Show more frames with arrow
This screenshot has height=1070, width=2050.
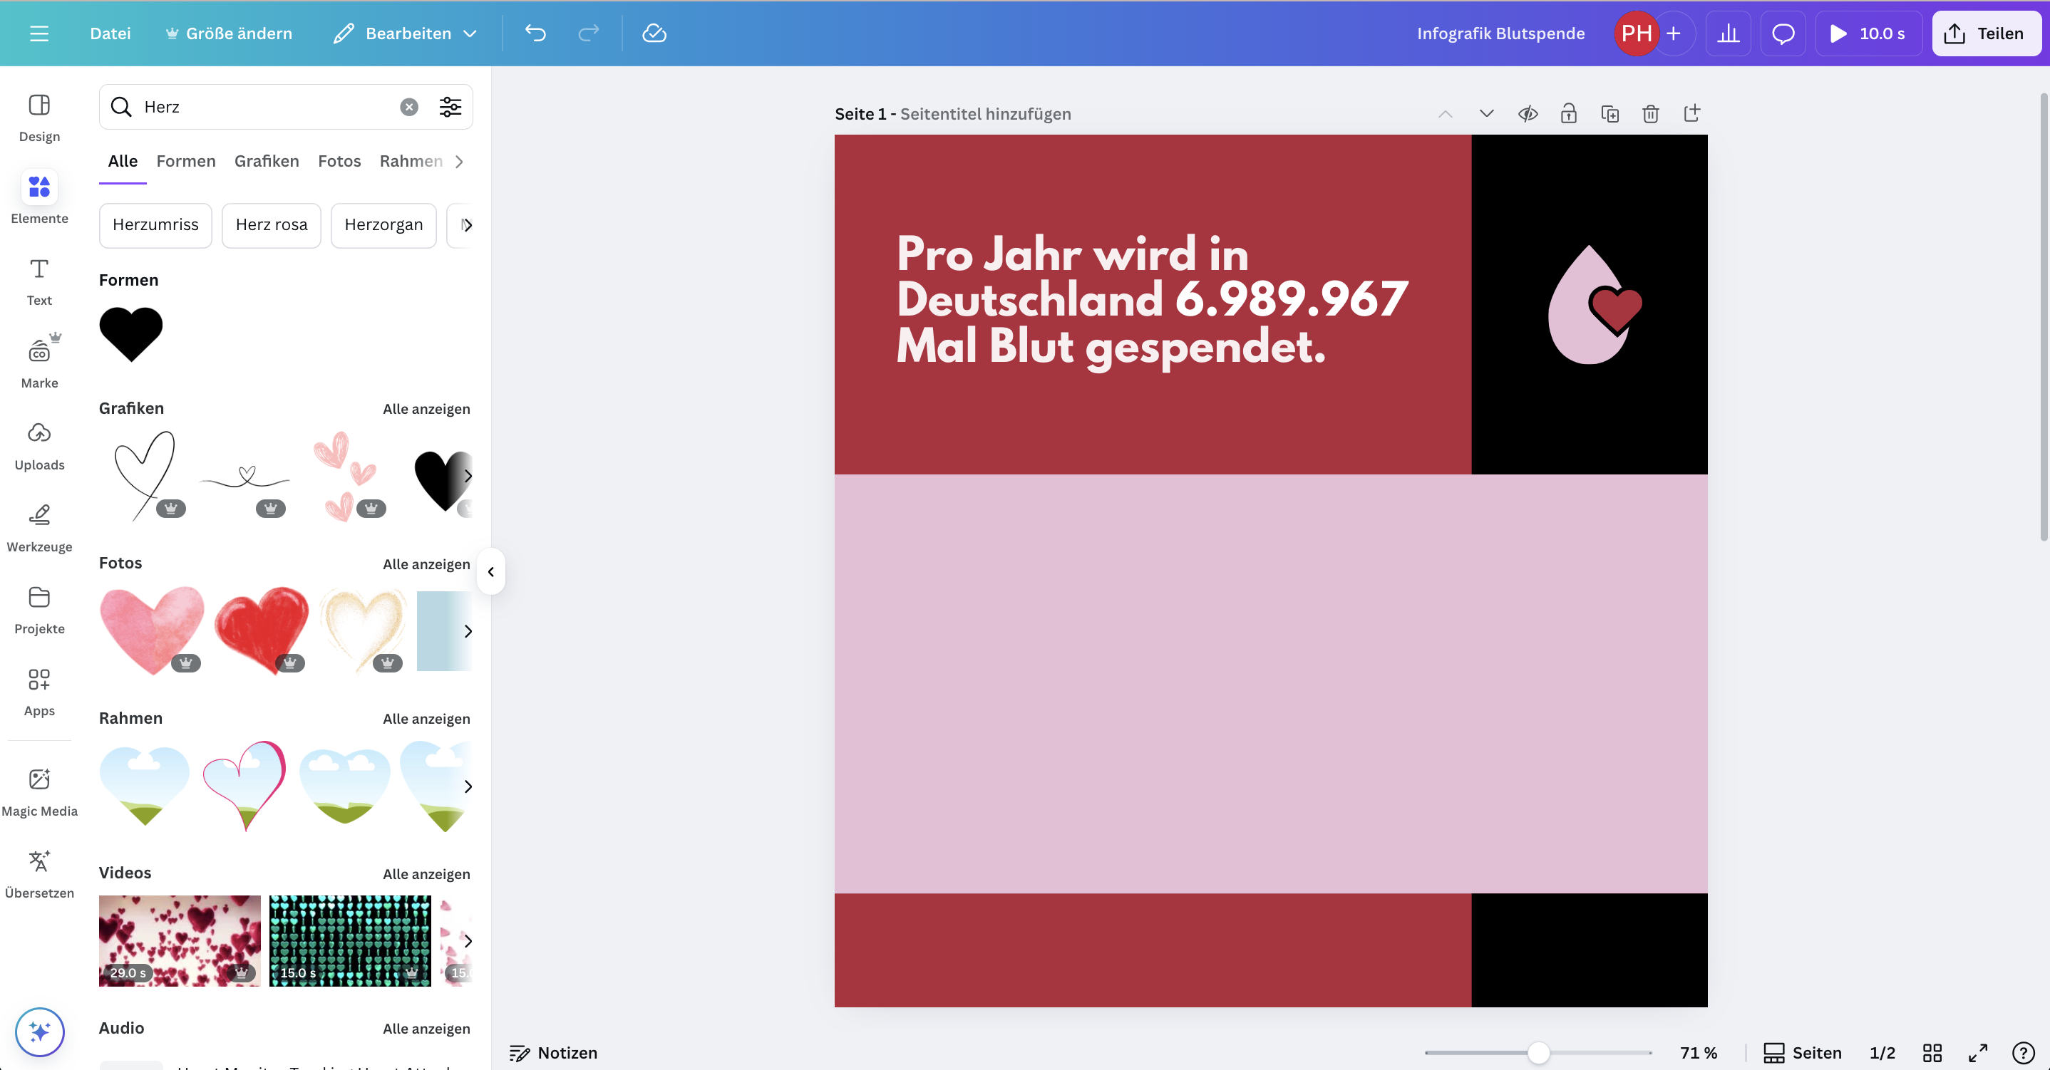[468, 786]
